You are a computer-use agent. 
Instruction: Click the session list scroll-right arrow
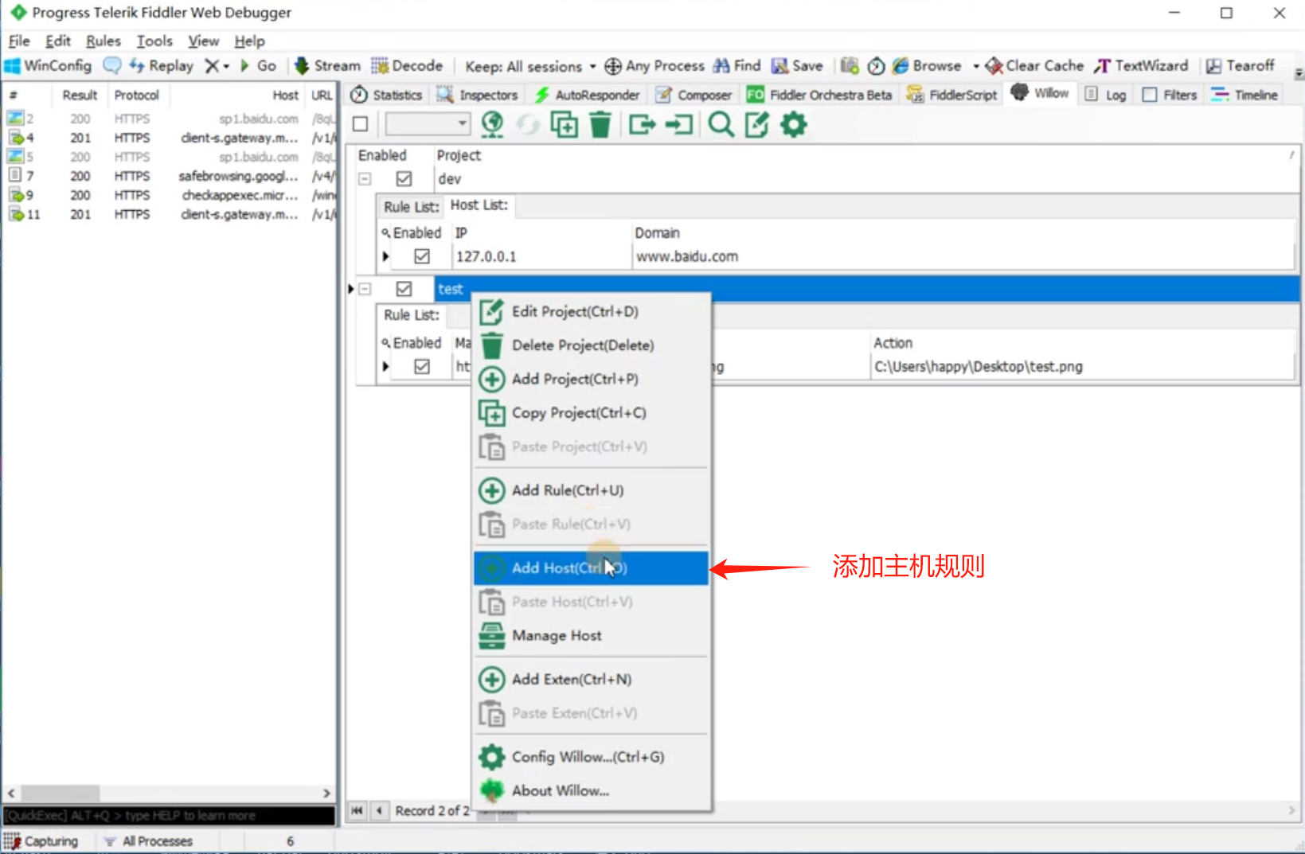[326, 794]
